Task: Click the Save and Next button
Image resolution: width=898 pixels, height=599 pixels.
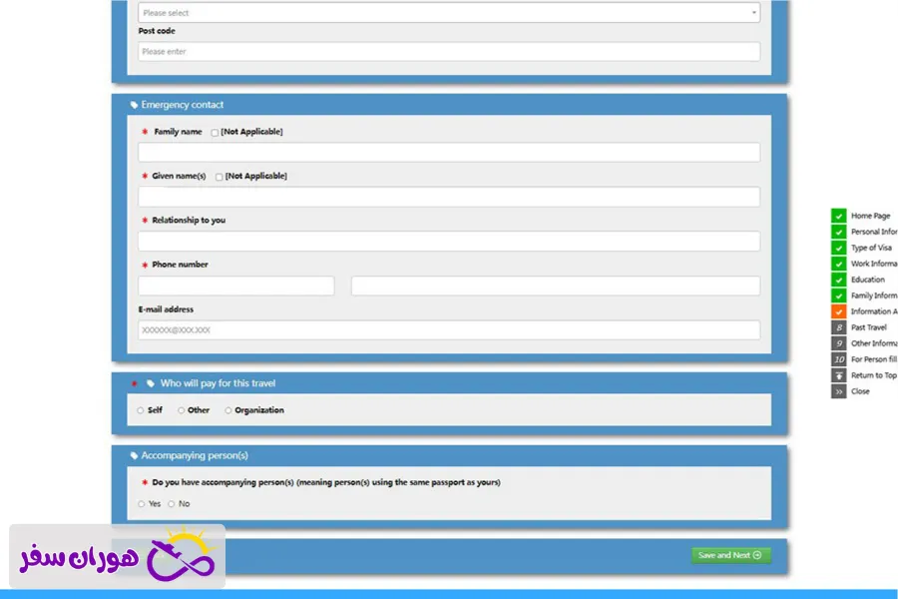Action: (730, 555)
